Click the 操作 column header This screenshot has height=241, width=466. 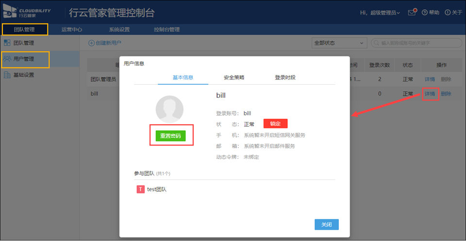(442, 65)
